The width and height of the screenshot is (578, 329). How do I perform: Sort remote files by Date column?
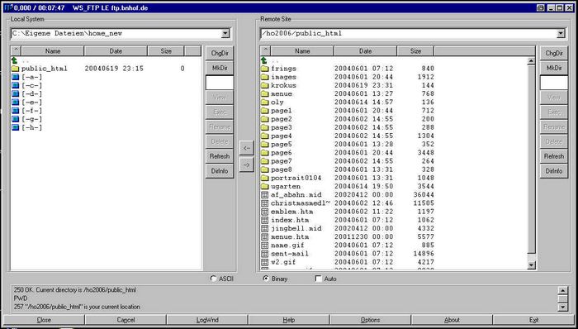(365, 51)
